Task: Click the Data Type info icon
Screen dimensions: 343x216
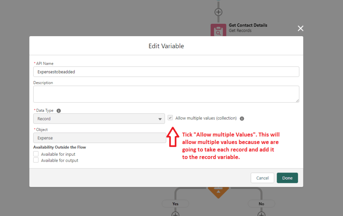Action: tap(59, 111)
